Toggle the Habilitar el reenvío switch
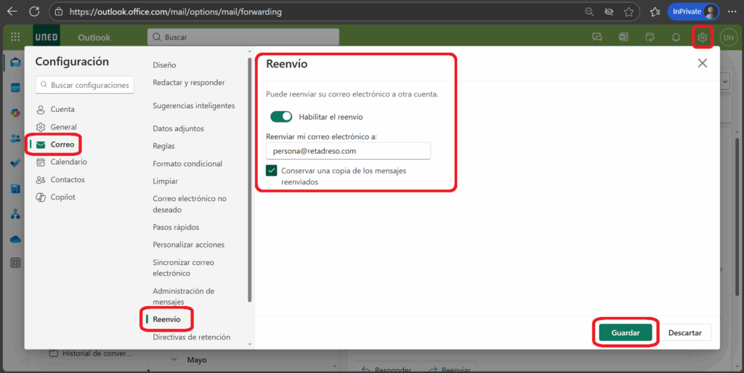The height and width of the screenshot is (373, 744). click(x=280, y=116)
